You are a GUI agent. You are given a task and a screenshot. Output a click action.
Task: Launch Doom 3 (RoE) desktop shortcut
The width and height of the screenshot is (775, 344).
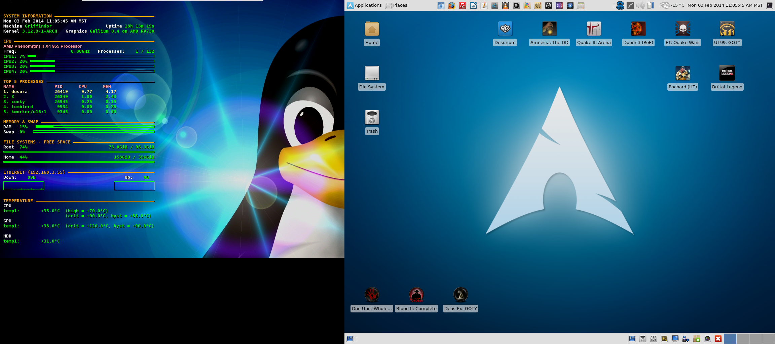pyautogui.click(x=638, y=34)
